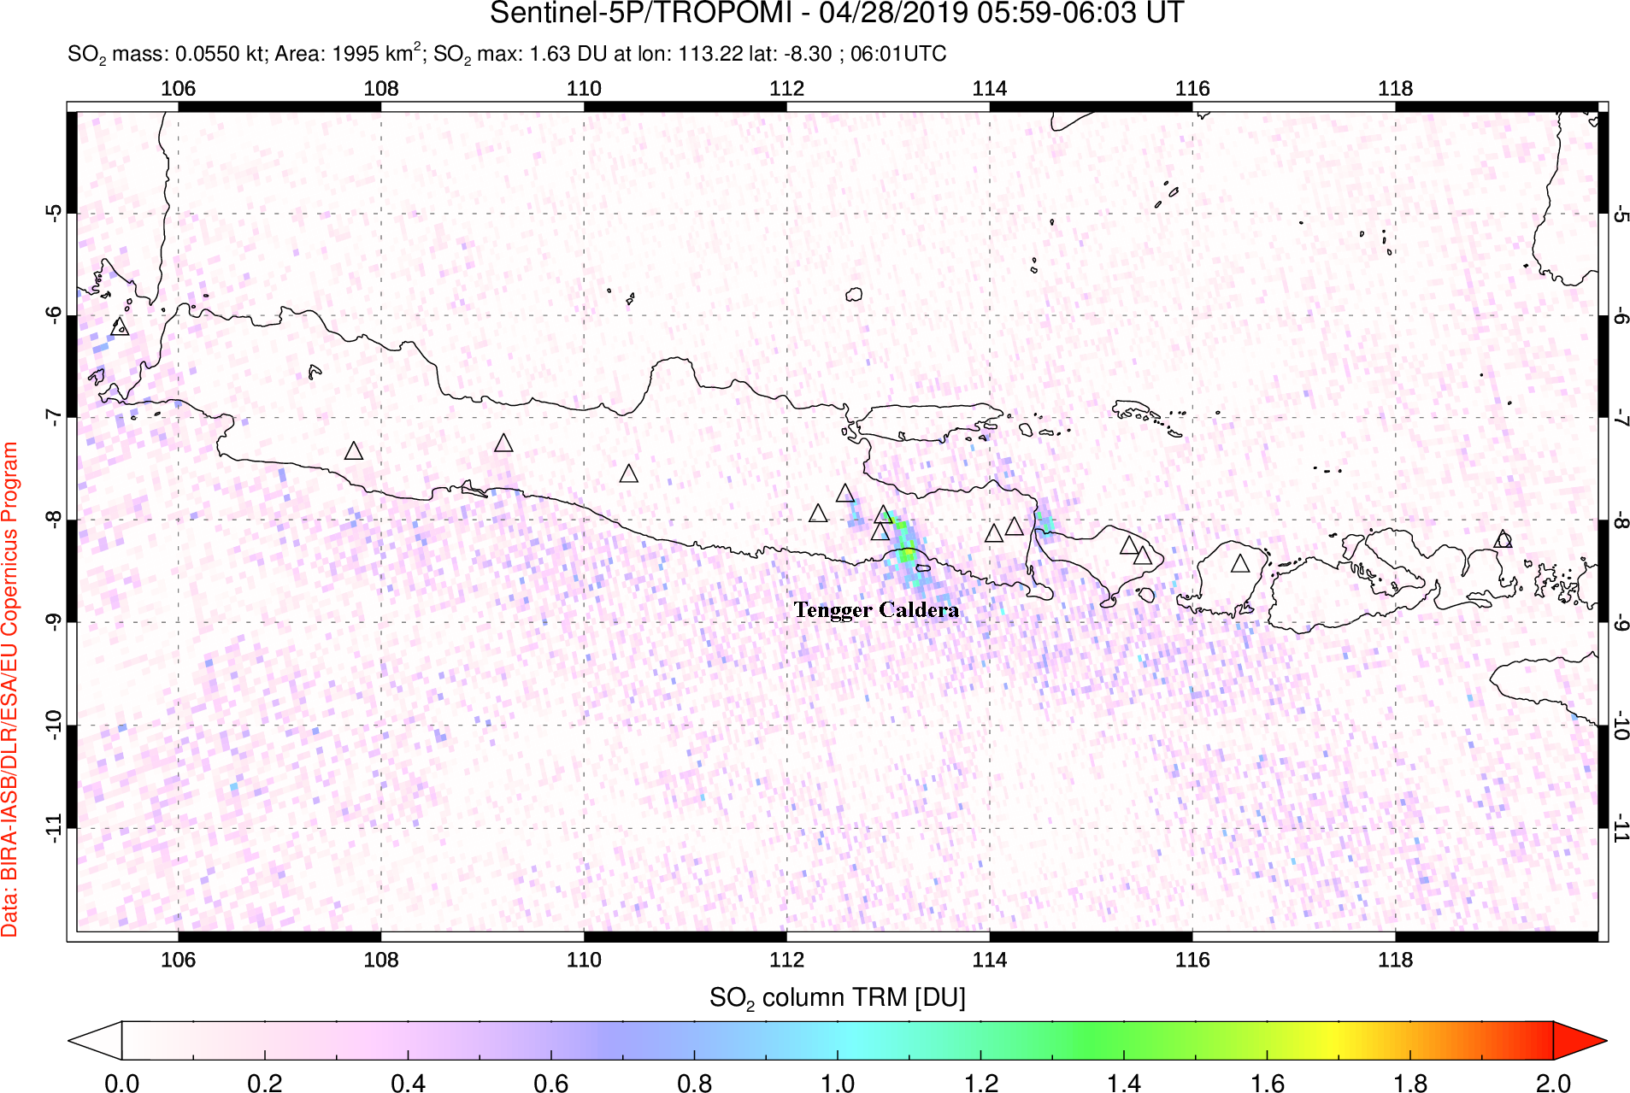Select the volcano triangle near 110.5°E
The image size is (1630, 1093).
[628, 473]
